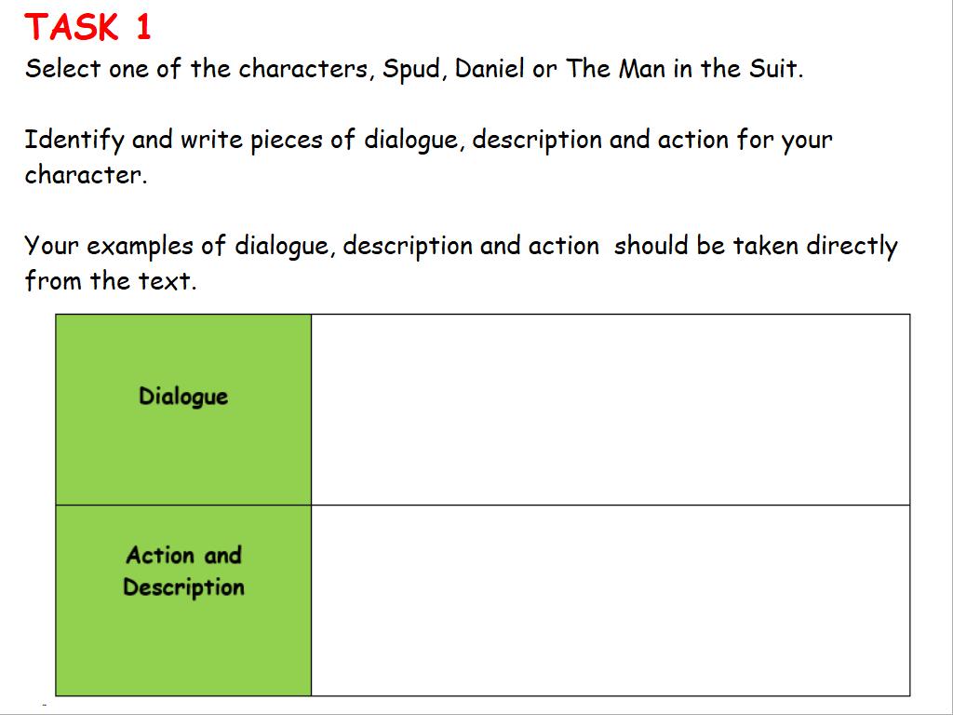Click the name Daniel in the first sentence

coord(490,70)
